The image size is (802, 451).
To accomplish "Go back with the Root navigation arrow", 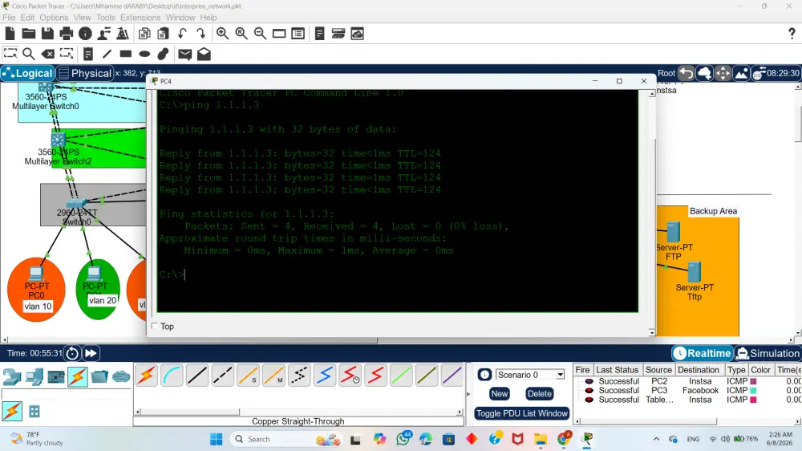I will click(686, 73).
